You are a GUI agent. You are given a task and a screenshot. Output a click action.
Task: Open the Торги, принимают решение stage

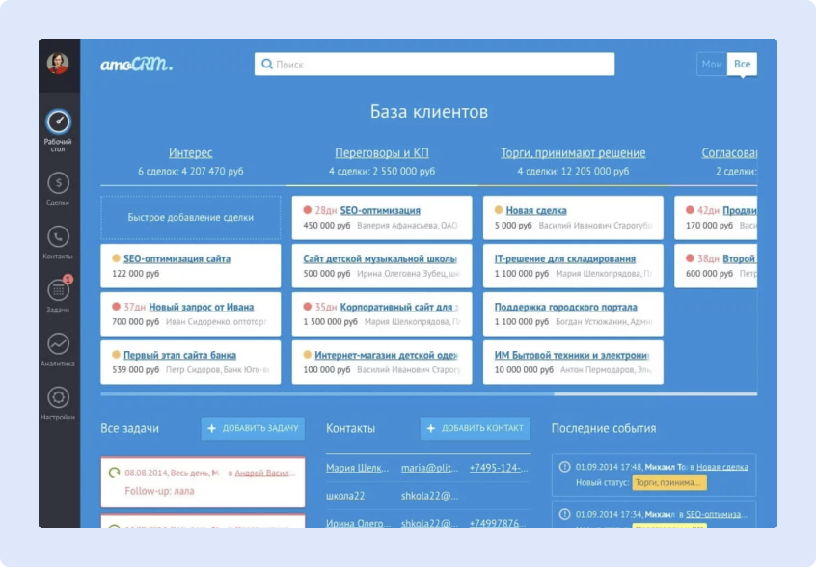(x=573, y=153)
